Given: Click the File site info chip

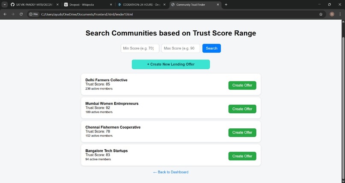Looking at the screenshot, I should pyautogui.click(x=34, y=14).
